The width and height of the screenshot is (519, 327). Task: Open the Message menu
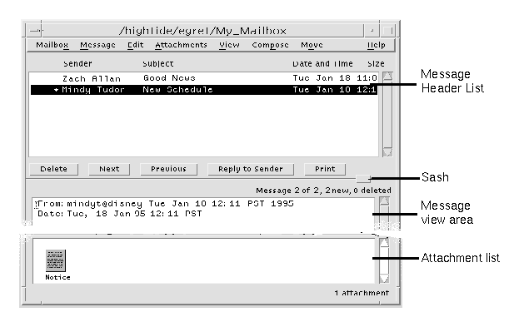(97, 45)
